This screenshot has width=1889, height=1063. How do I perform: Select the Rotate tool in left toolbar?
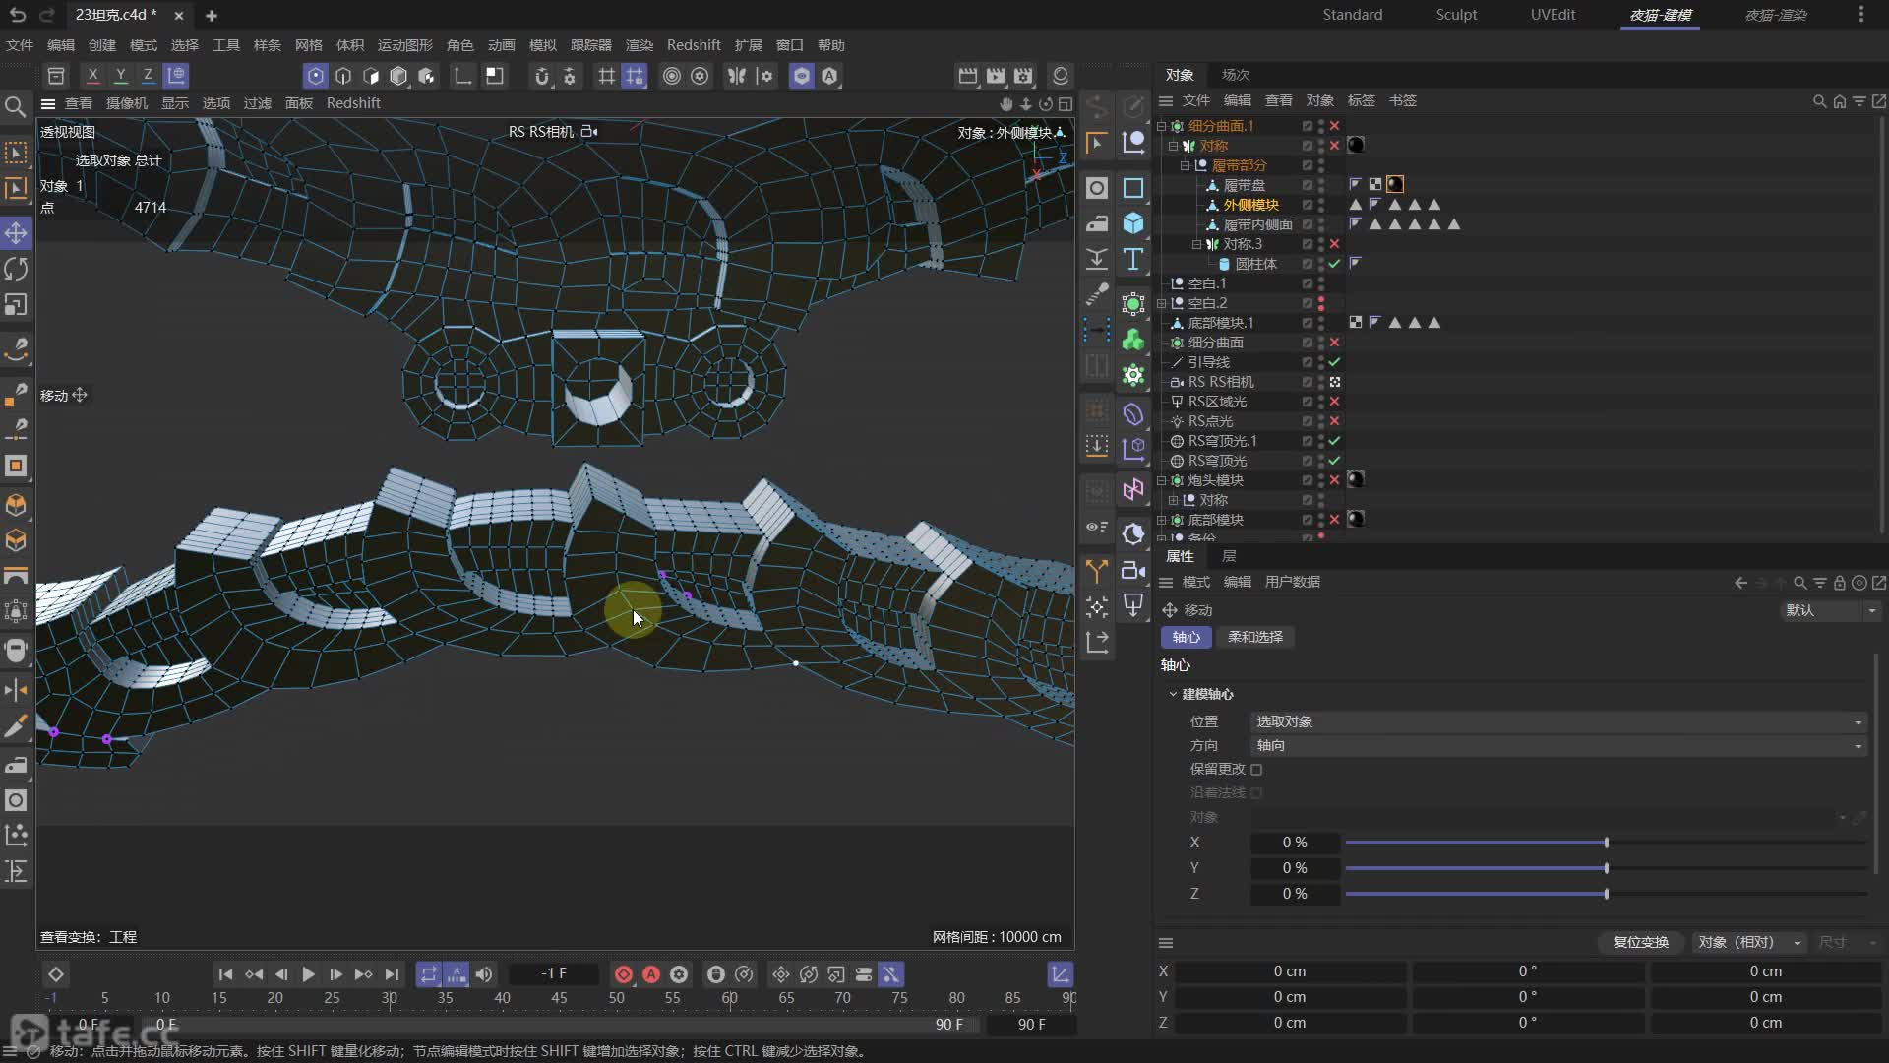(17, 269)
